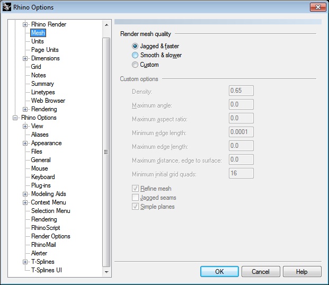The image size is (329, 285).
Task: Select the Smooth & slower radio button
Action: pyautogui.click(x=135, y=55)
